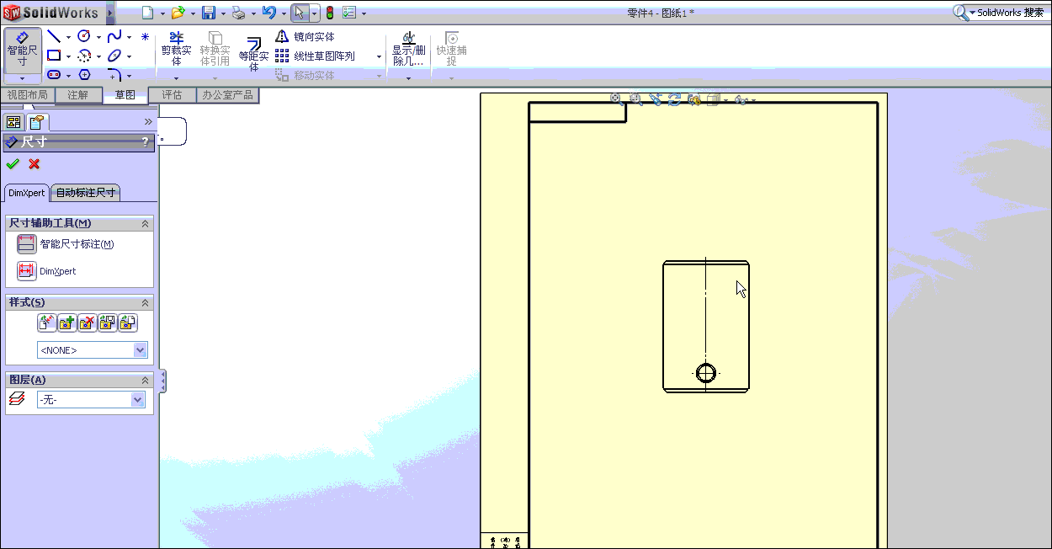The image size is (1052, 549).
Task: Select the Sketch Fillet tool
Action: coord(114,75)
